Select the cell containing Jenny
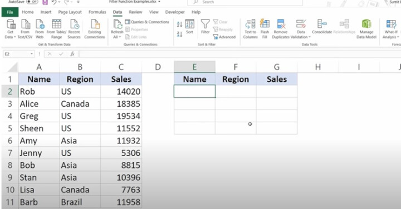The image size is (401, 209). 39,153
